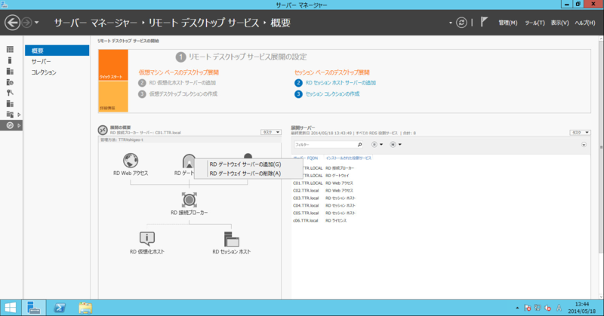Image resolution: width=604 pixels, height=316 pixels.
Task: Select the C01.TTR.LOCAL RD Web アクセス row
Action: (441, 183)
